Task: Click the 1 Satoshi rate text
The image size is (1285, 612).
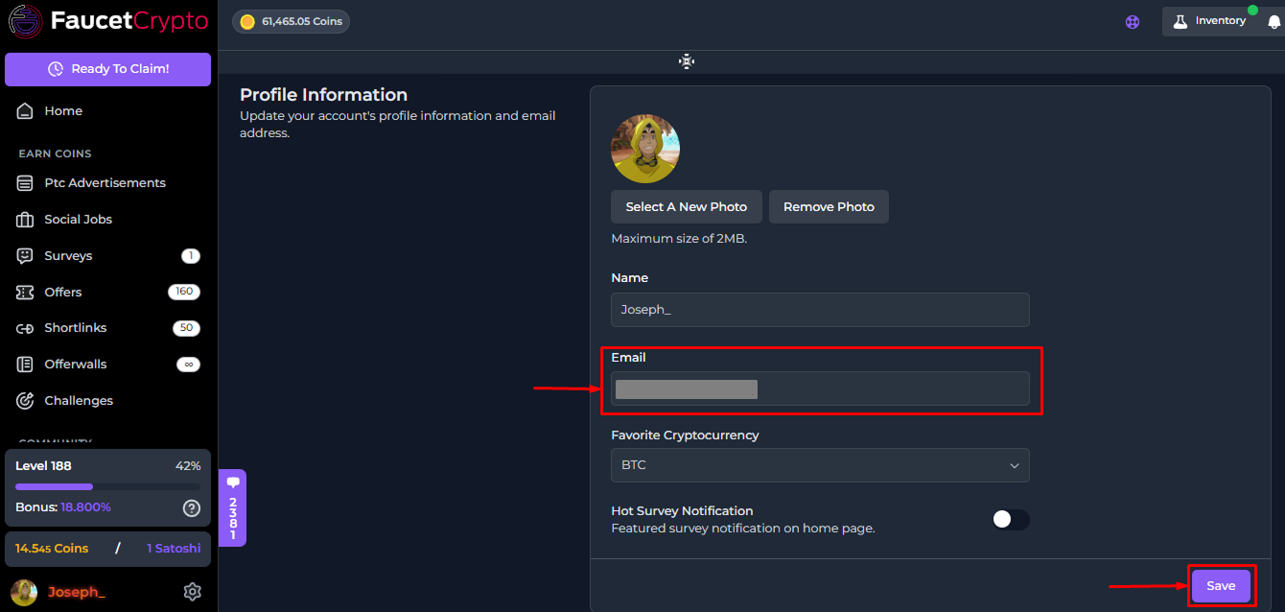Action: (x=174, y=549)
